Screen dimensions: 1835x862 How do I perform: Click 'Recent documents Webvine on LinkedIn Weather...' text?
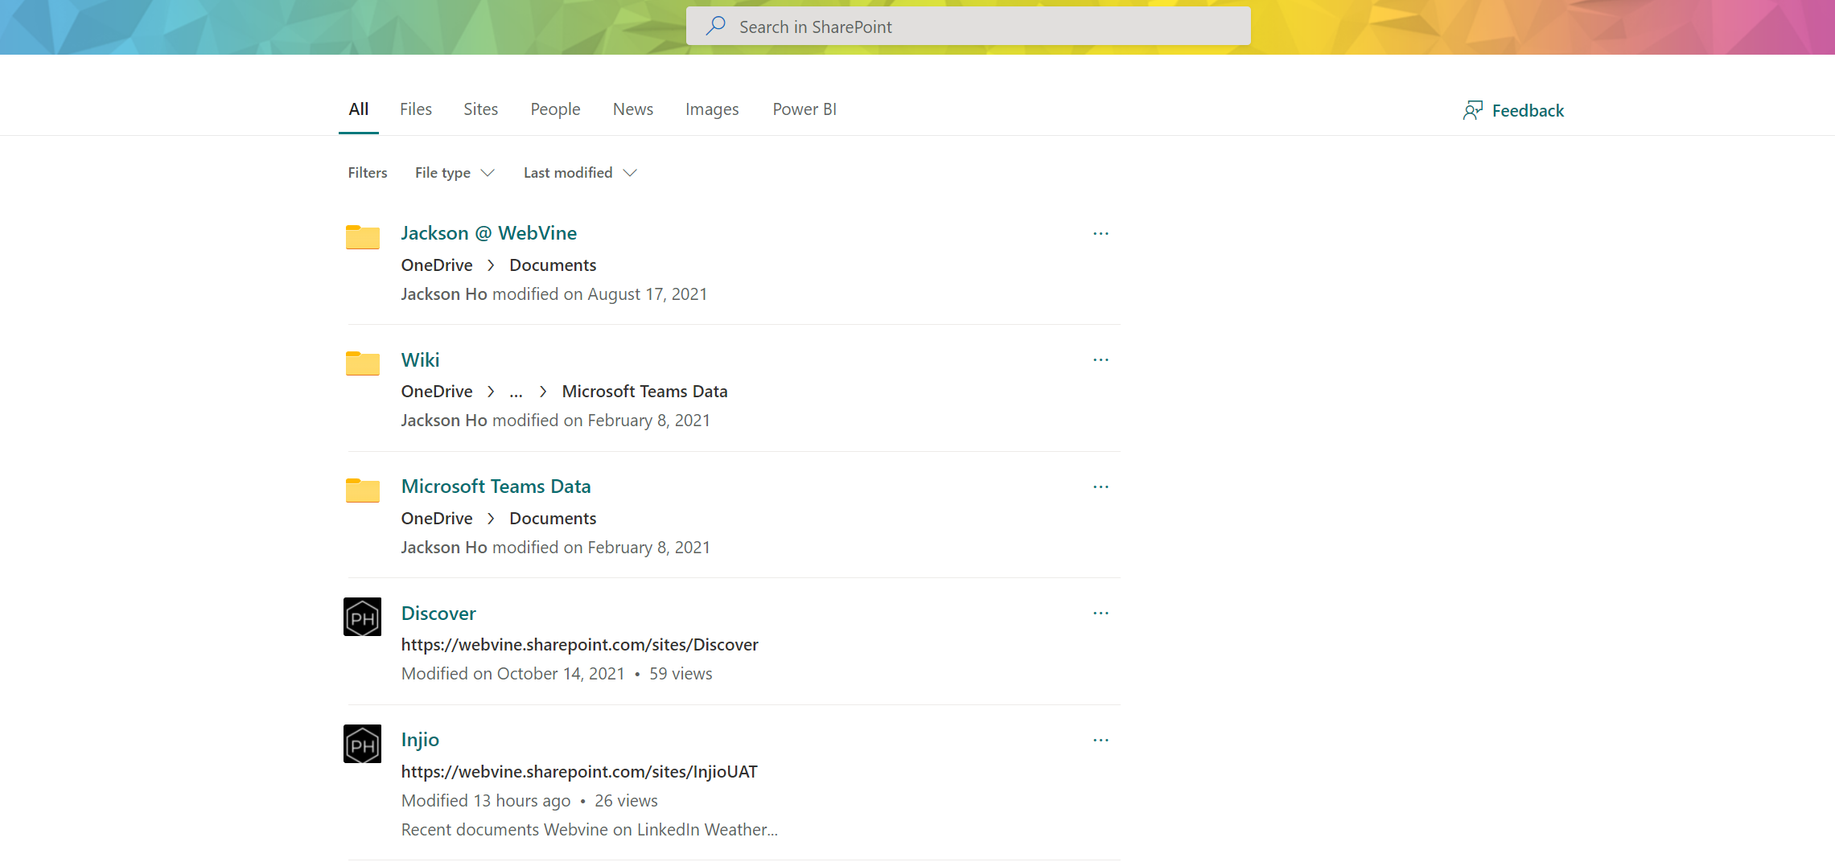pos(589,830)
